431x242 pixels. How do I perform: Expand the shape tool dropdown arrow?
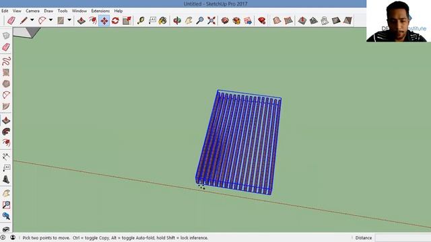tap(69, 20)
